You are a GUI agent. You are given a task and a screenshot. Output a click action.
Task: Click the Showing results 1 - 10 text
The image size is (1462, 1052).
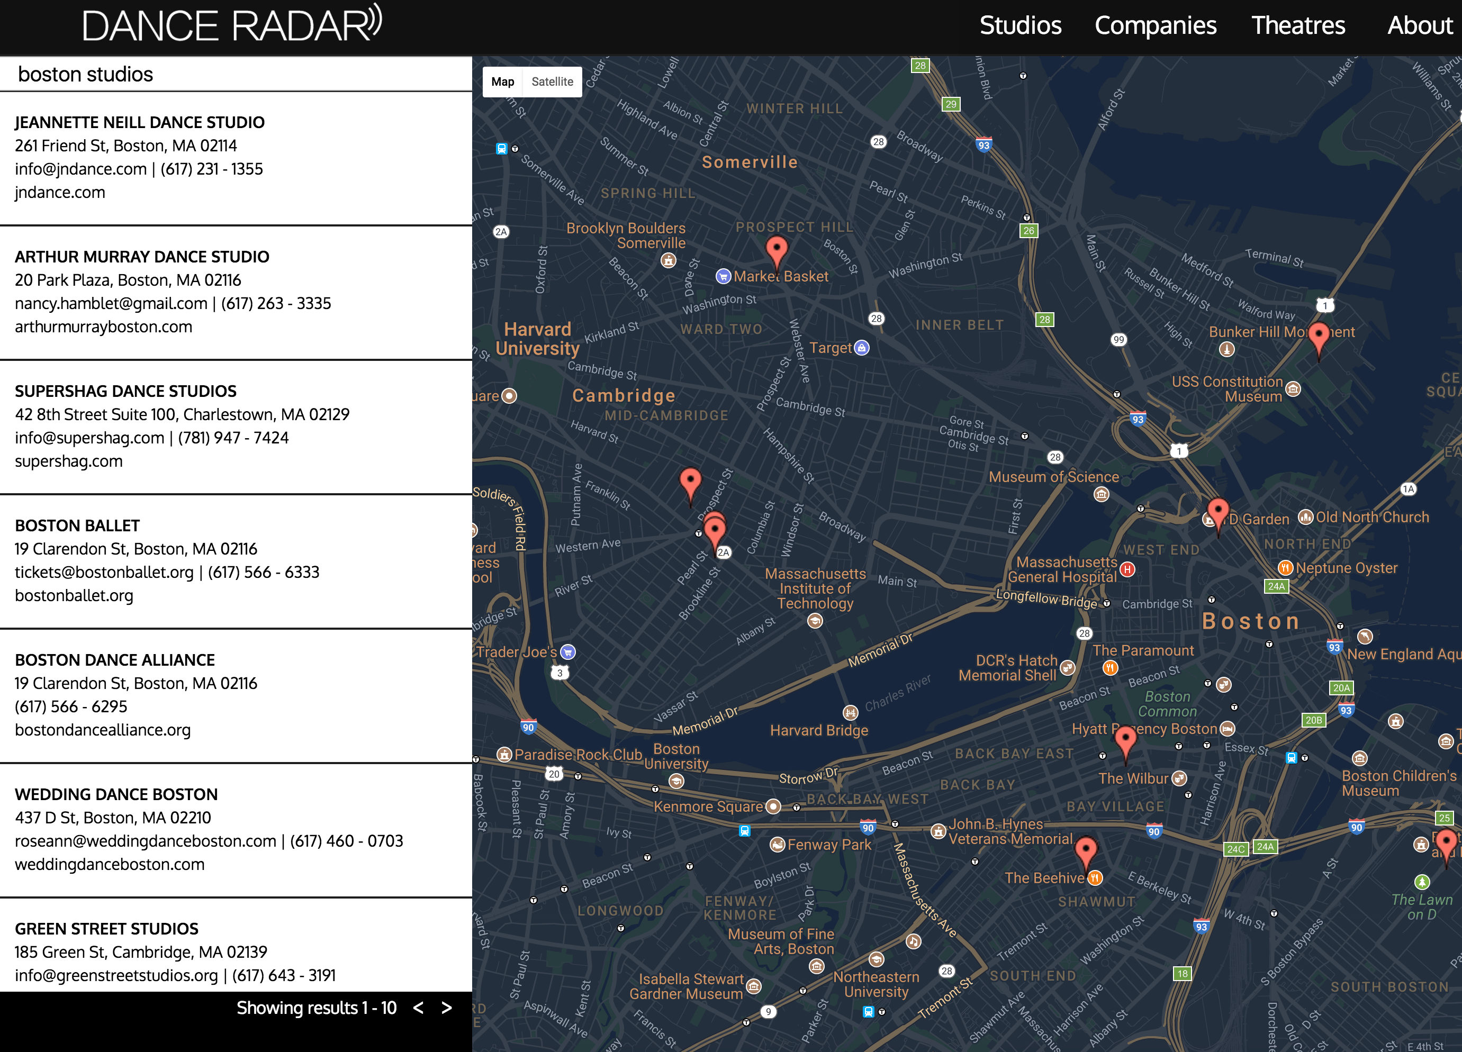pos(317,1008)
